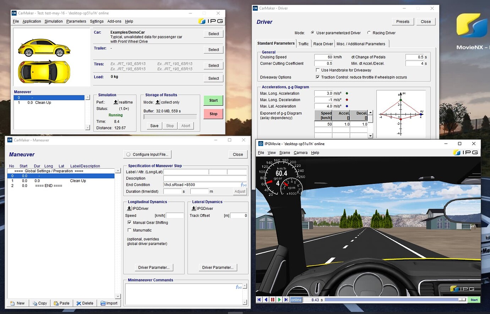
Task: Click the green play-forward arrow in IPGMovie
Action: click(x=279, y=300)
